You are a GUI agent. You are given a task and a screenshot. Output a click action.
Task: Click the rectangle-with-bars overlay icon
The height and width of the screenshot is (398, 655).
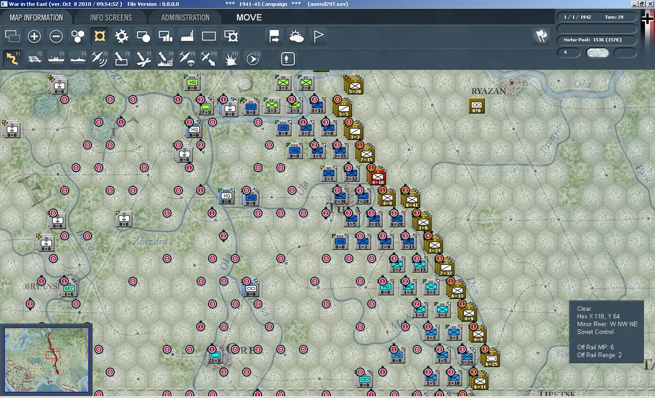coord(165,36)
